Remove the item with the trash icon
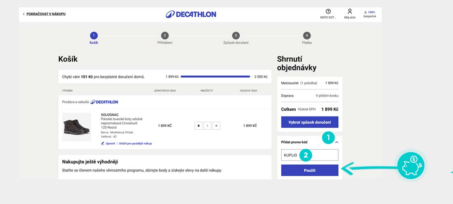Image resolution: width=453 pixels, height=204 pixels. pos(199,126)
